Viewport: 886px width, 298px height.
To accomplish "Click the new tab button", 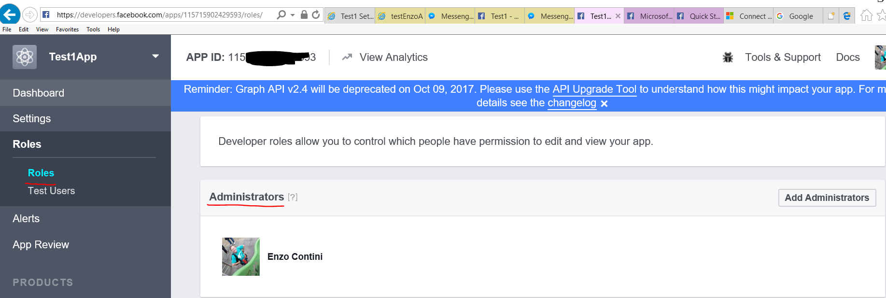I will (831, 16).
